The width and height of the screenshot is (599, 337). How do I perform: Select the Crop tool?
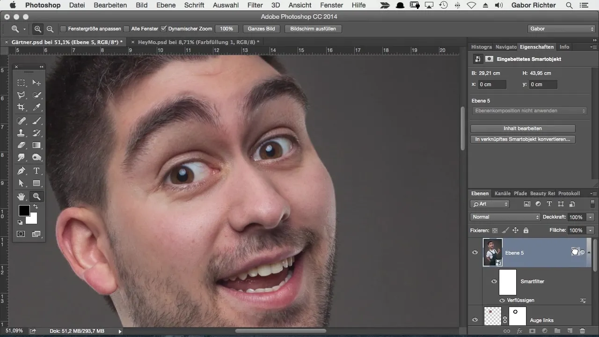click(x=21, y=107)
